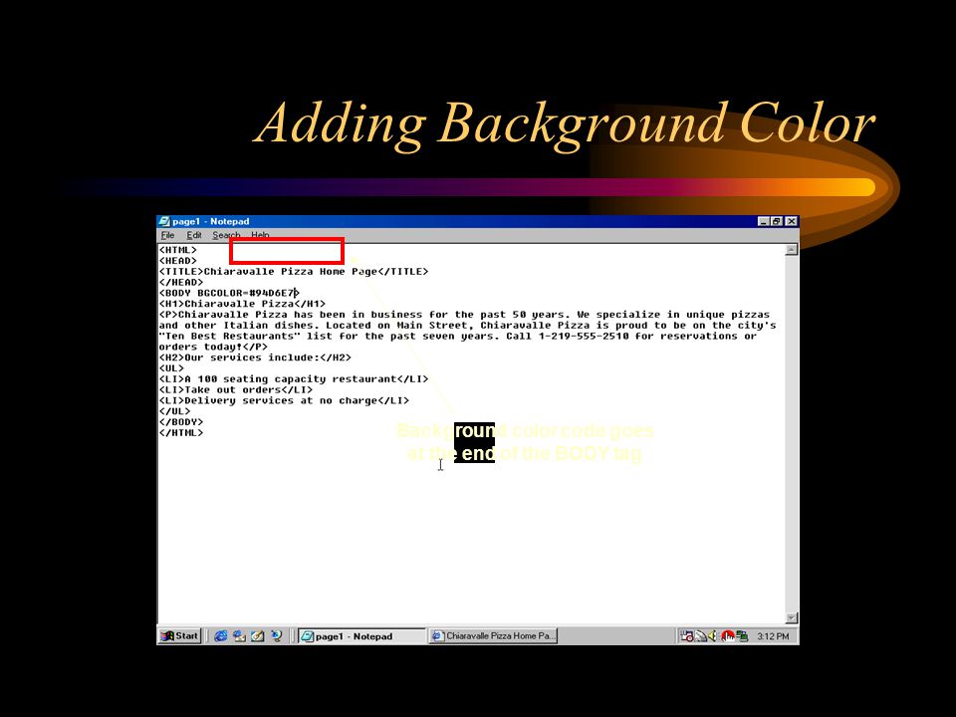Click the first system tray icon with red mark

point(687,636)
